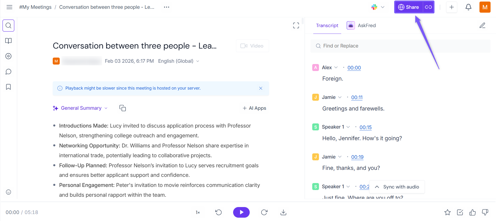Switch to the AskFred tab
Viewport: 496px width, 221px height.
pos(361,25)
